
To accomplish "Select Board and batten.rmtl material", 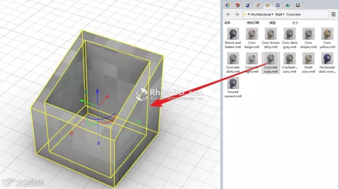I will click(x=233, y=38).
